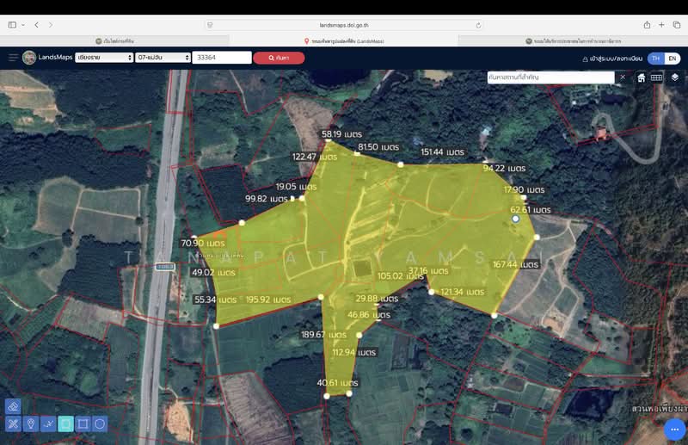Click the เข้าสู่ระบบ/ลงทะเบียน login link
The width and height of the screenshot is (688, 445).
click(612, 59)
